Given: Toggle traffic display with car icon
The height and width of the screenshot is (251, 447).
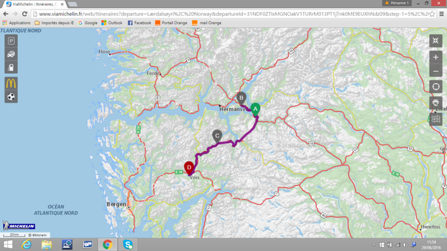Looking at the screenshot, I should coord(11,54).
